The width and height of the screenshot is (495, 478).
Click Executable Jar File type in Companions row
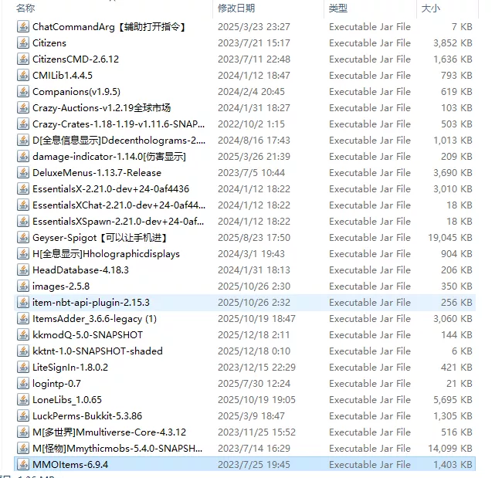pos(370,92)
